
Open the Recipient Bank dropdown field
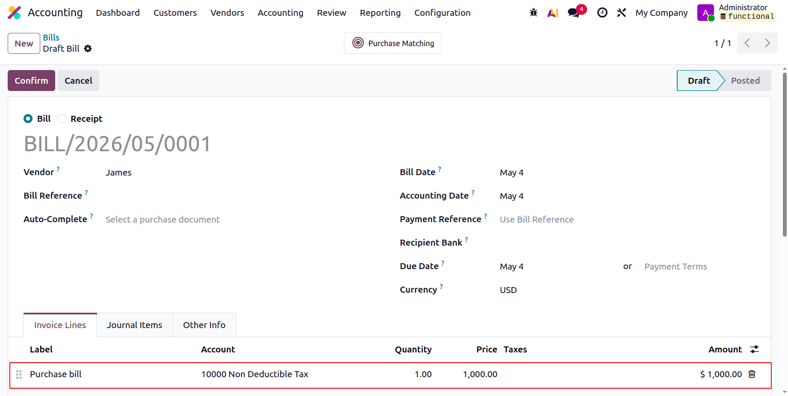pos(628,243)
